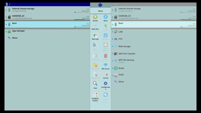201x113 pixels.
Task: Click the blue pane-switch arrow above Menu
Action: (100, 5)
